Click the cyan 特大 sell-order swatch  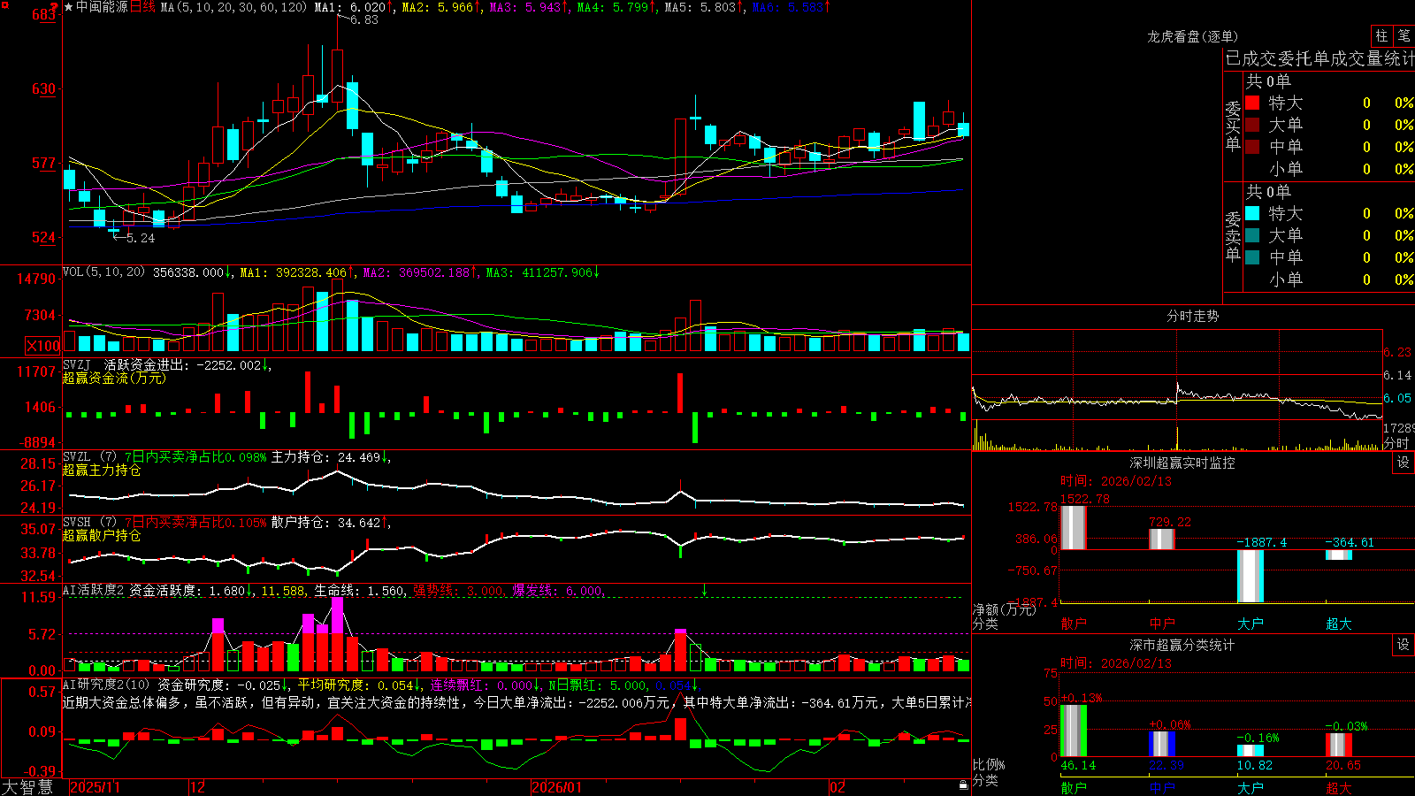pyautogui.click(x=1252, y=213)
